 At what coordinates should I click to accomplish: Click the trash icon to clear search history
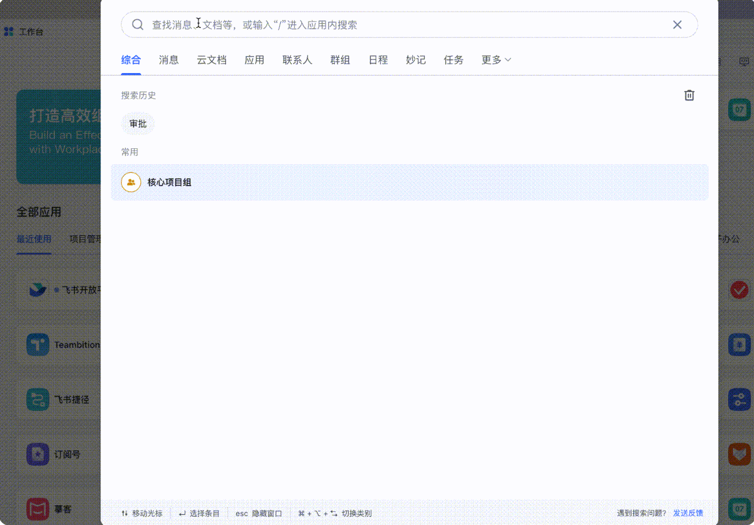(689, 95)
